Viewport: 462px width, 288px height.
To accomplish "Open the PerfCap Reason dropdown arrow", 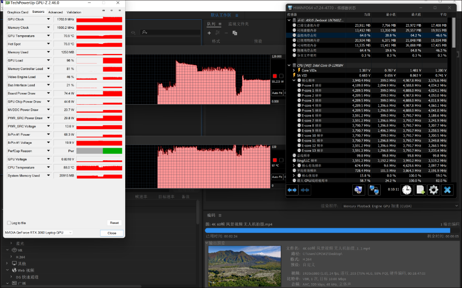I will click(x=48, y=151).
